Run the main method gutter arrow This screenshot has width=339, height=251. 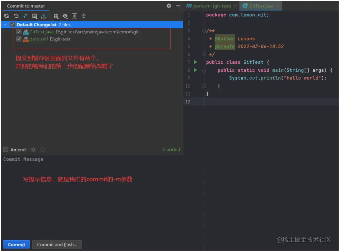click(x=195, y=70)
